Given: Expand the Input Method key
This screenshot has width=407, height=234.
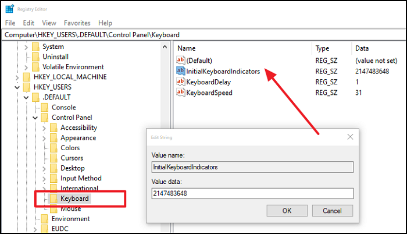Looking at the screenshot, I should click(44, 179).
